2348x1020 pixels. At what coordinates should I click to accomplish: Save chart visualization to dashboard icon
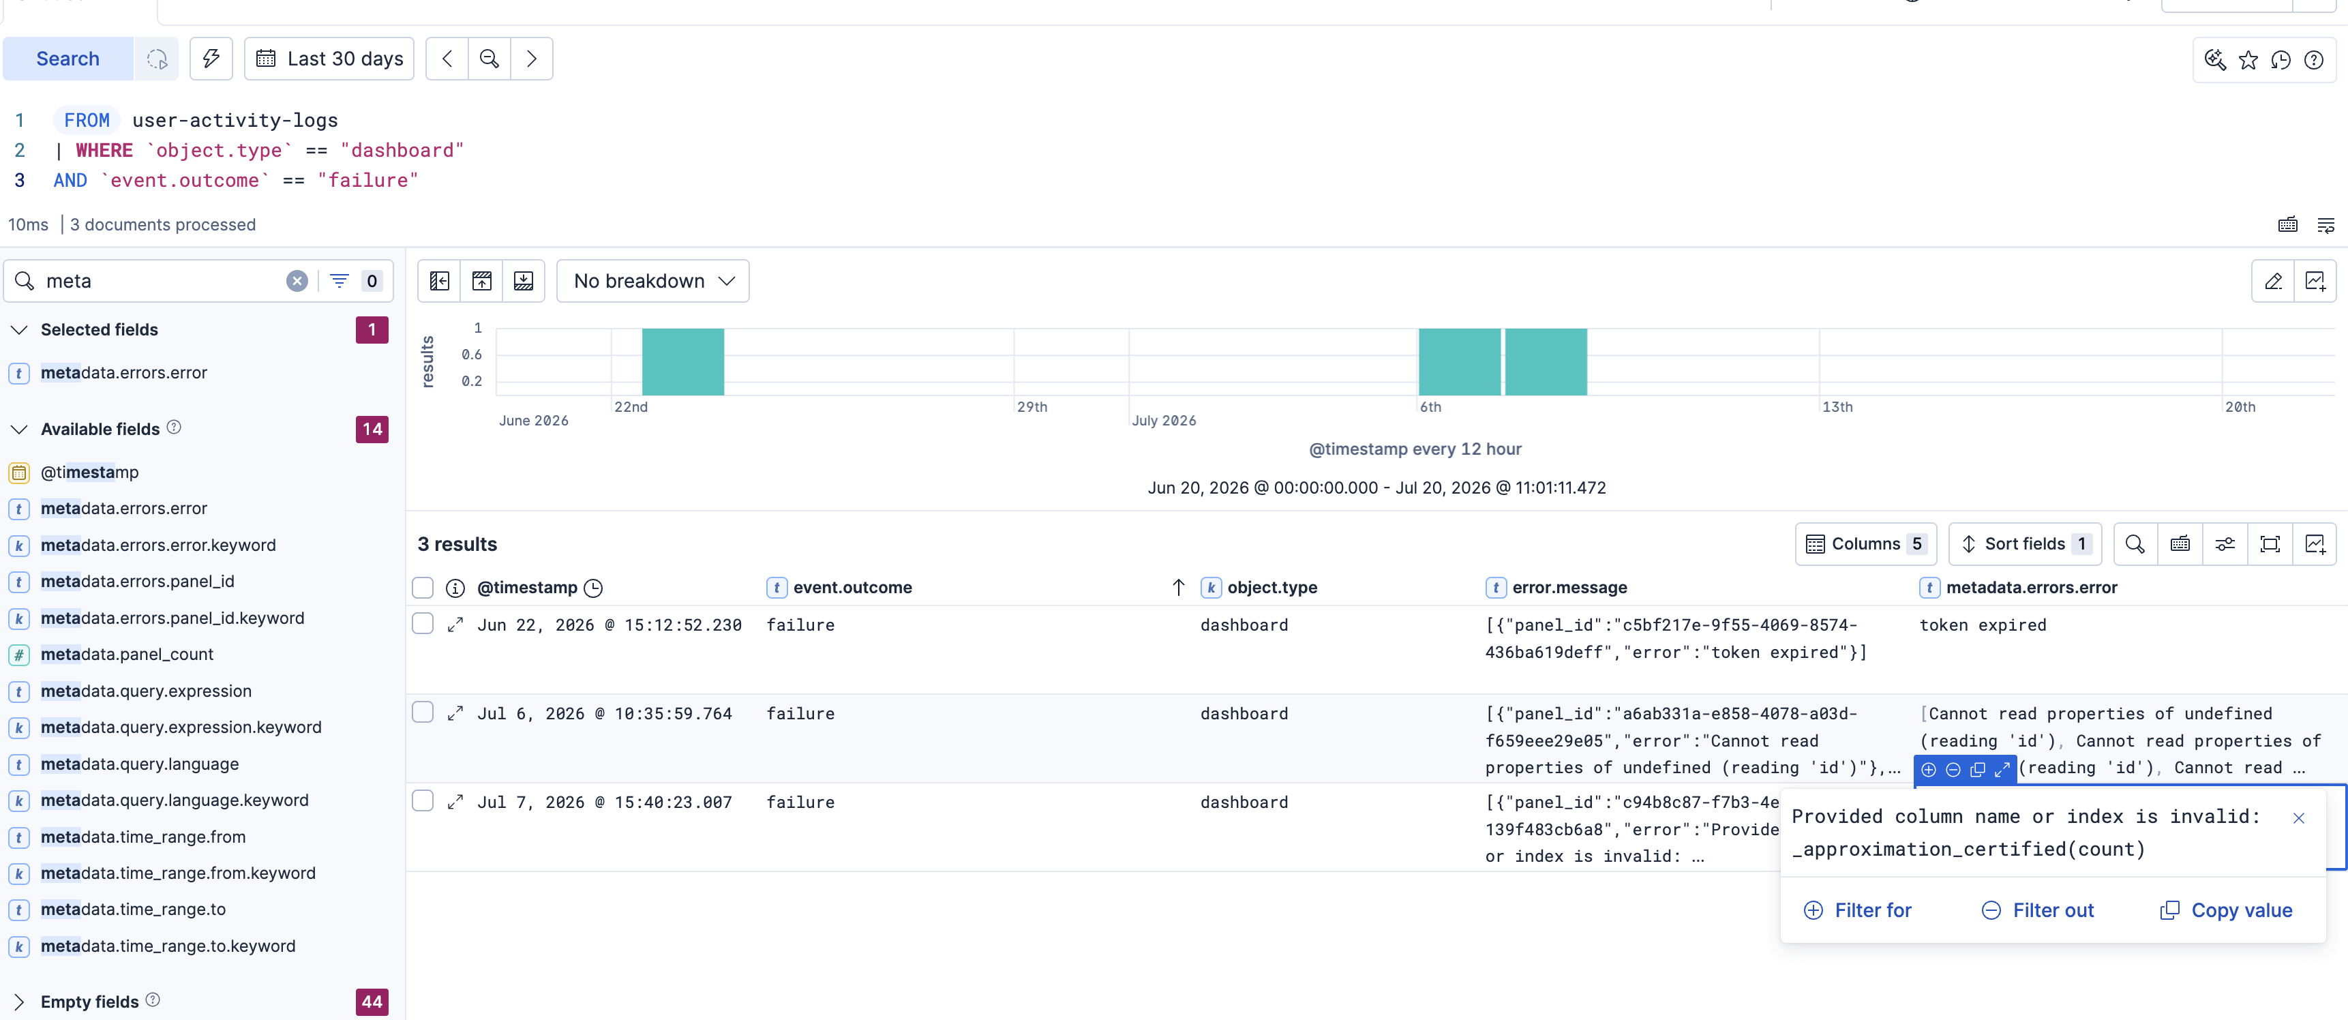point(2315,281)
